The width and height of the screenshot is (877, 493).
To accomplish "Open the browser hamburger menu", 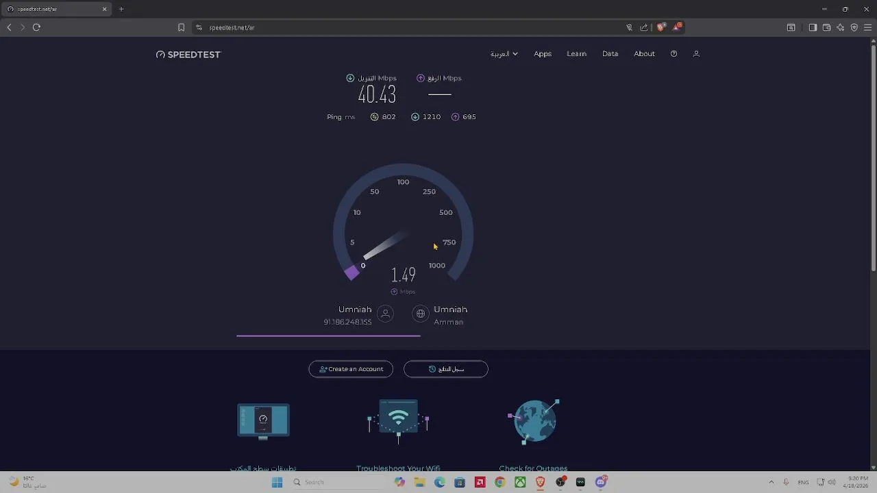I will coord(867,27).
